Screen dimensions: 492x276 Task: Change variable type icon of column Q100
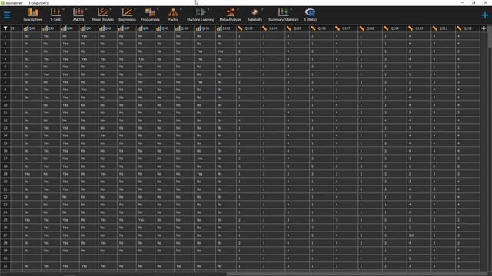[x=178, y=28]
